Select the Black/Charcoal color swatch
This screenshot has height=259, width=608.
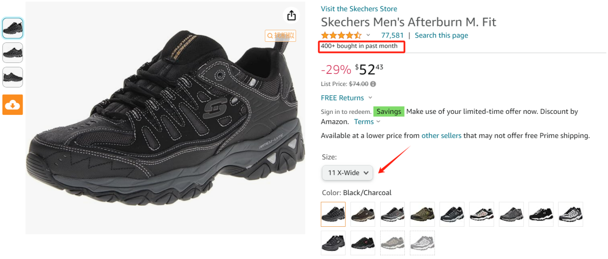point(333,214)
